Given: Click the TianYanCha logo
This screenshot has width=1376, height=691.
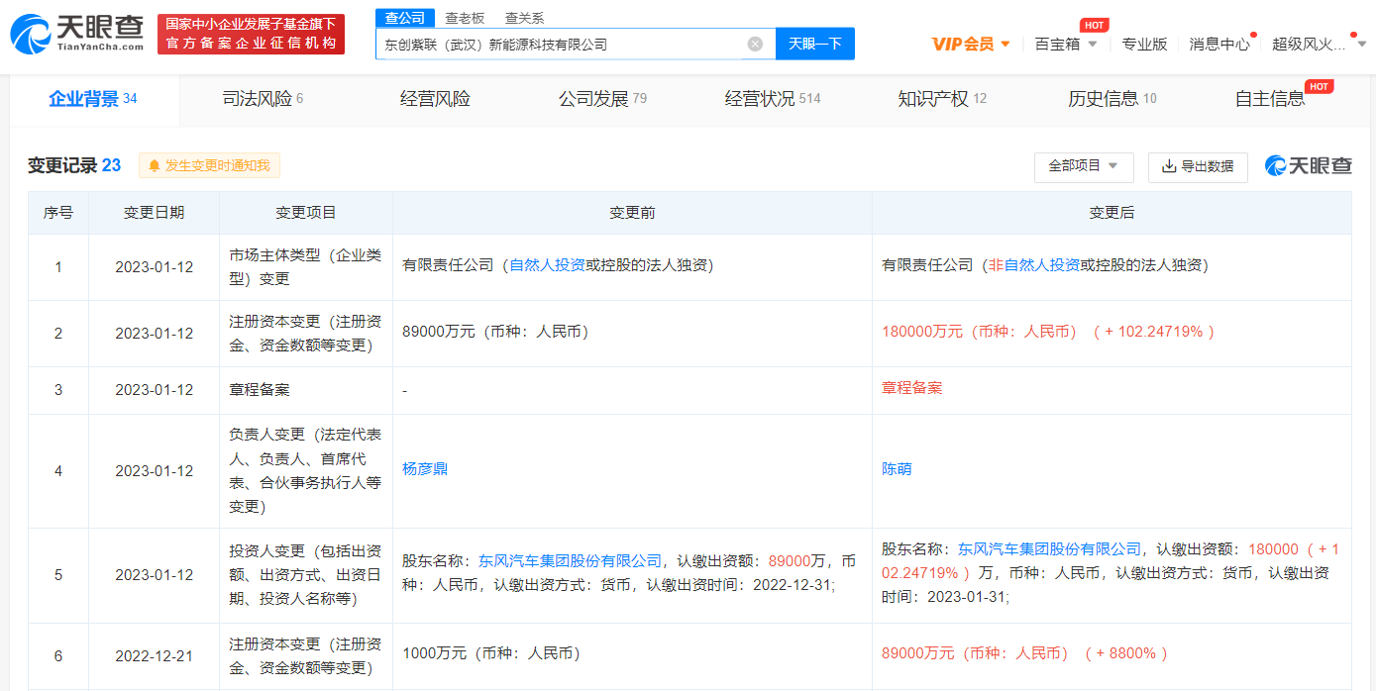Looking at the screenshot, I should click(76, 34).
